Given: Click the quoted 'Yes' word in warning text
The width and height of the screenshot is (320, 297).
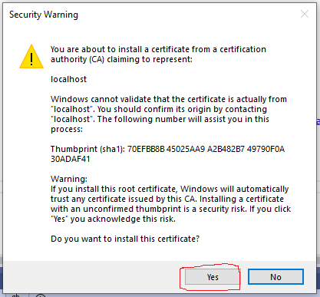Looking at the screenshot, I should pos(59,219).
